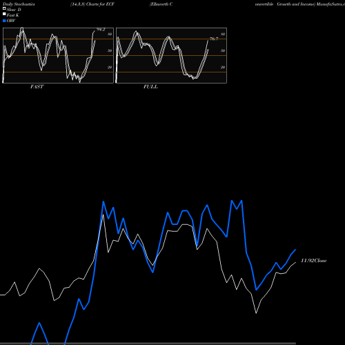Viewport: 345px width, 345px height.
Task: Click the (14,3,3) Charts for ECF text
Action: pyautogui.click(x=92, y=4)
